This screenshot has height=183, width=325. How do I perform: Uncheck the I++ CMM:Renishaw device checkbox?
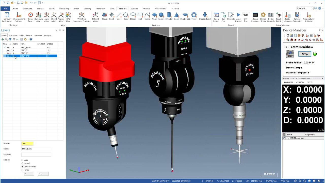pos(284,138)
